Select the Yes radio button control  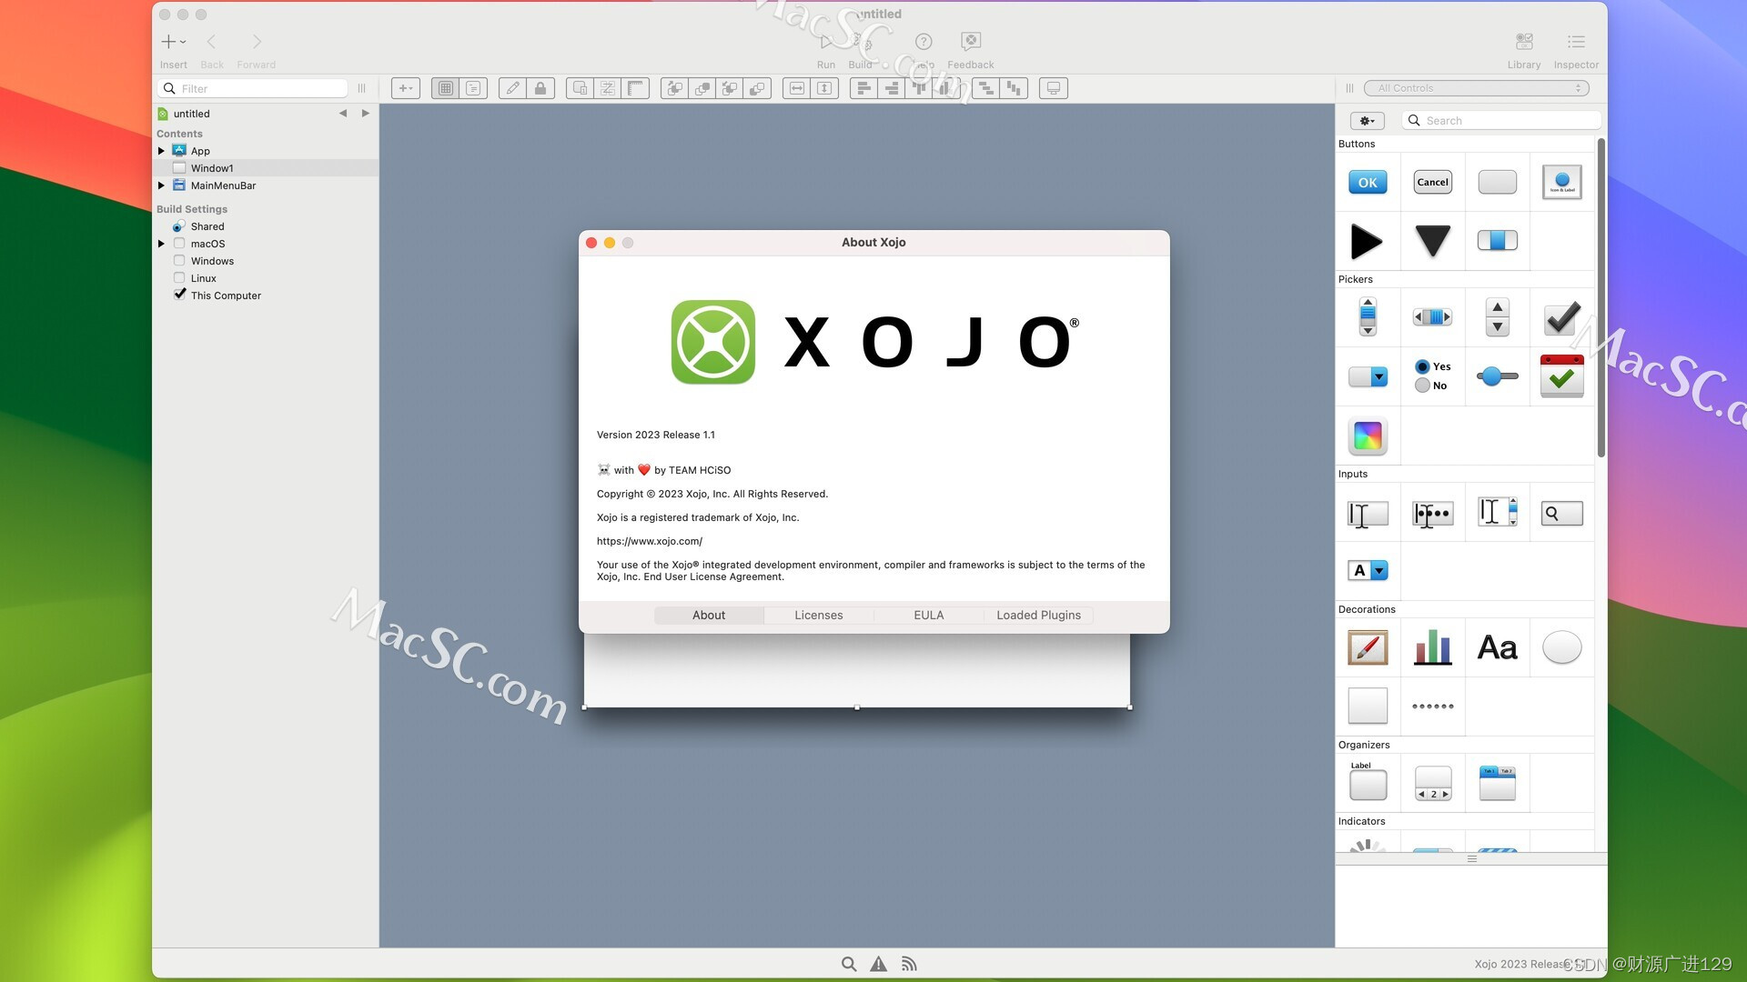1432,366
